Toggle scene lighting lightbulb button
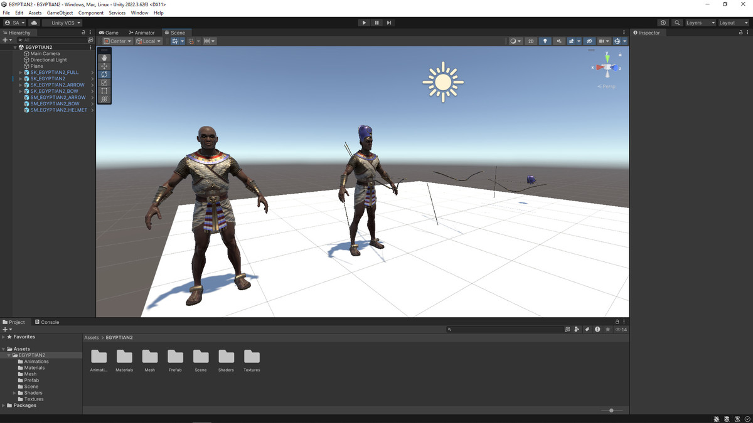Image resolution: width=753 pixels, height=423 pixels. 545,41
